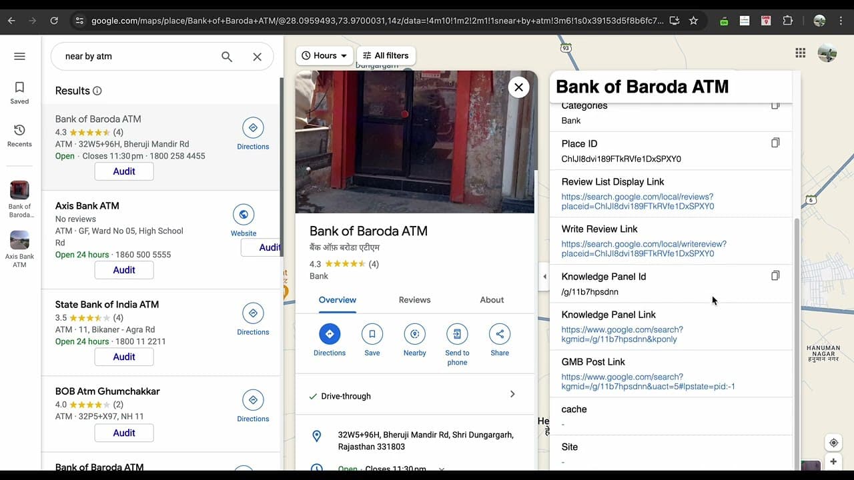This screenshot has width=854, height=480.
Task: Open Recents in the sidebar
Action: tap(19, 136)
